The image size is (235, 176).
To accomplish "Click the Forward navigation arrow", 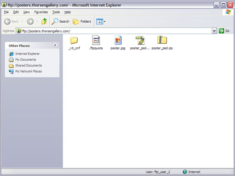I will [30, 22].
